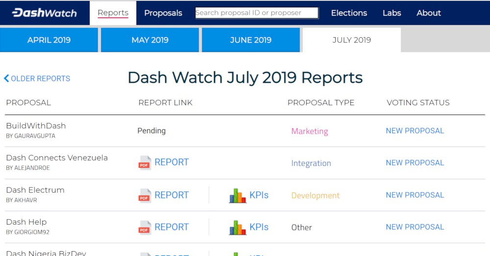Click the Integration proposal type
The height and width of the screenshot is (256, 490).
tap(311, 163)
